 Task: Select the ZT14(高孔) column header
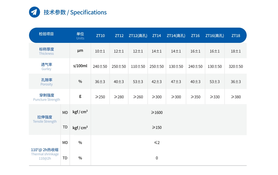[x=176, y=36]
